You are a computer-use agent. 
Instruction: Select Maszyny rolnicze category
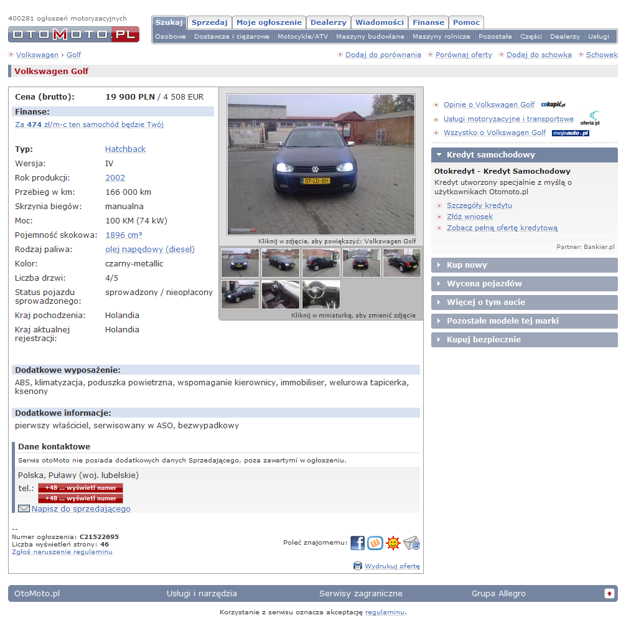pyautogui.click(x=441, y=37)
